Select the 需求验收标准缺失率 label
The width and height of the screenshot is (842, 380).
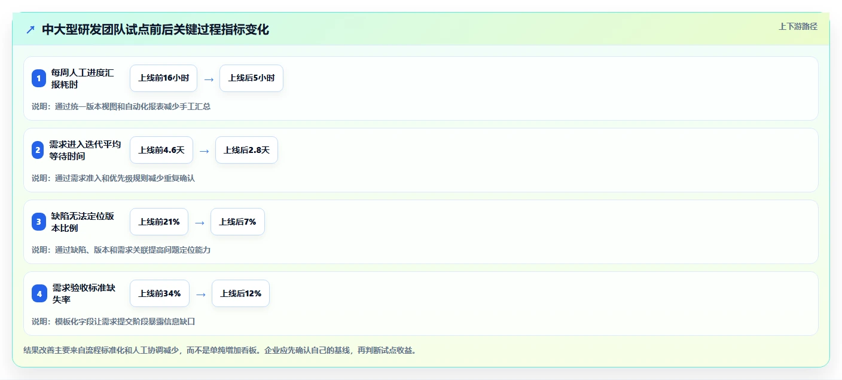point(84,293)
